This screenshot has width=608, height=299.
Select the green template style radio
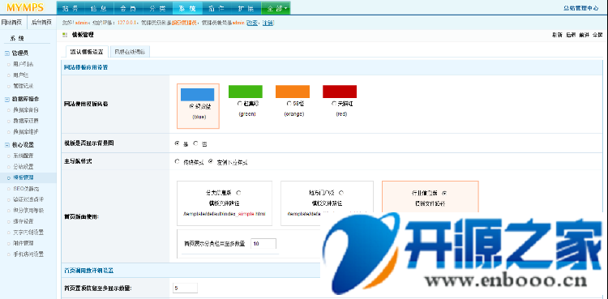239,104
